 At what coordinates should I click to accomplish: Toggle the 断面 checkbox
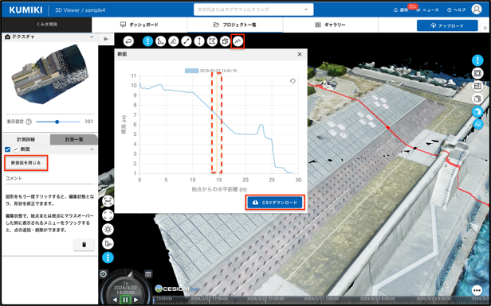pos(8,149)
